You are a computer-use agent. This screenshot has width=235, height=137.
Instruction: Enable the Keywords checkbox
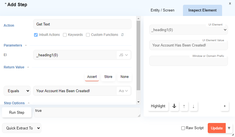[x=65, y=35]
